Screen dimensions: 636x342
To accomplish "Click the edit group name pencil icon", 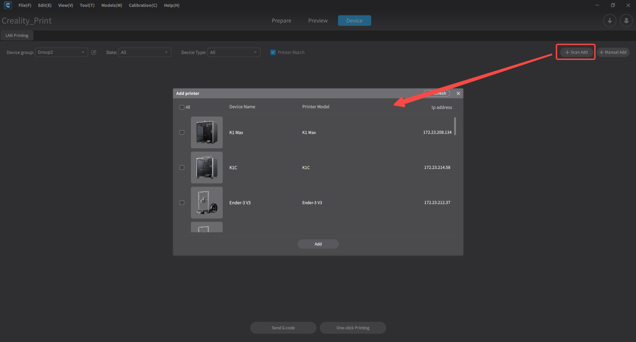I will [x=94, y=52].
